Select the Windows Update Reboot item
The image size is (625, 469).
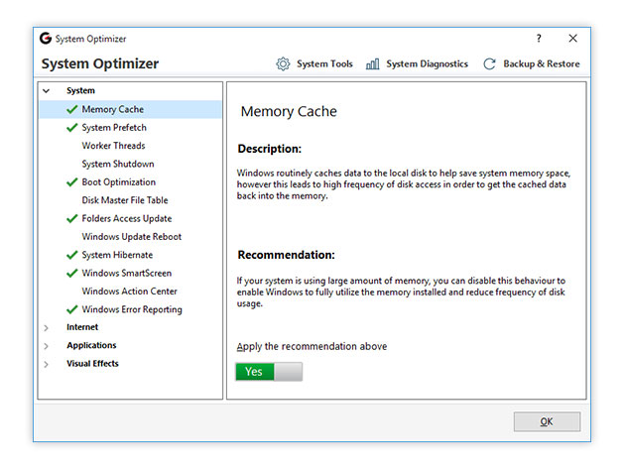[130, 237]
